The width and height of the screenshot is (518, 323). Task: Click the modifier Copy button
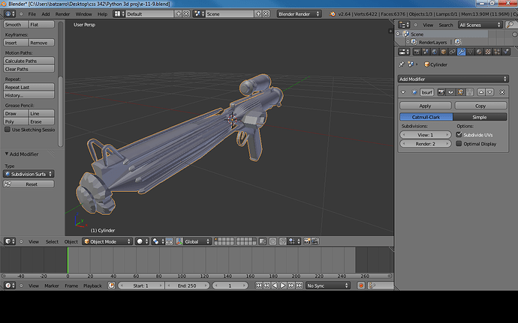pos(480,106)
